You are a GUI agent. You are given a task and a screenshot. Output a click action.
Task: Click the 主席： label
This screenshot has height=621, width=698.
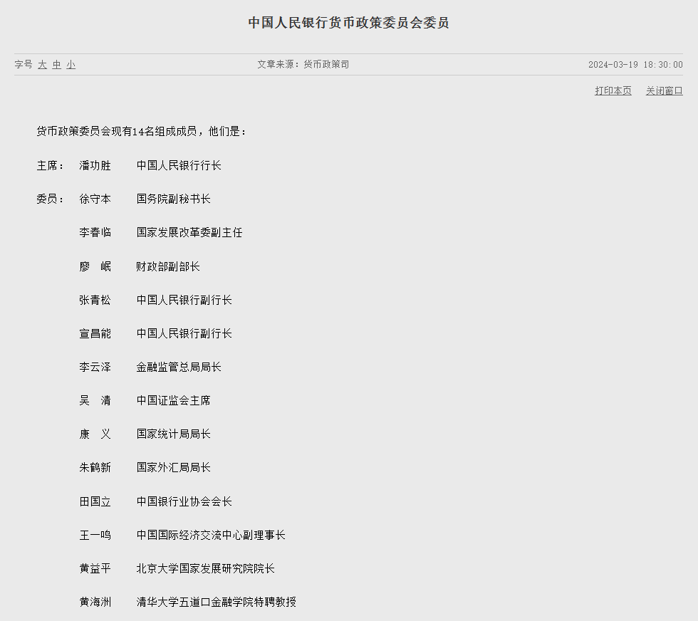pyautogui.click(x=51, y=166)
